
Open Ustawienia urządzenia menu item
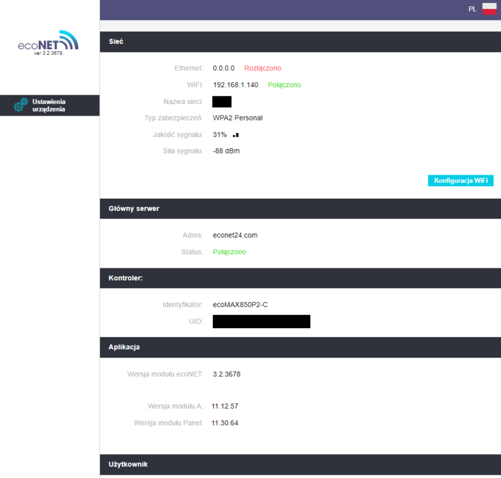pyautogui.click(x=49, y=105)
